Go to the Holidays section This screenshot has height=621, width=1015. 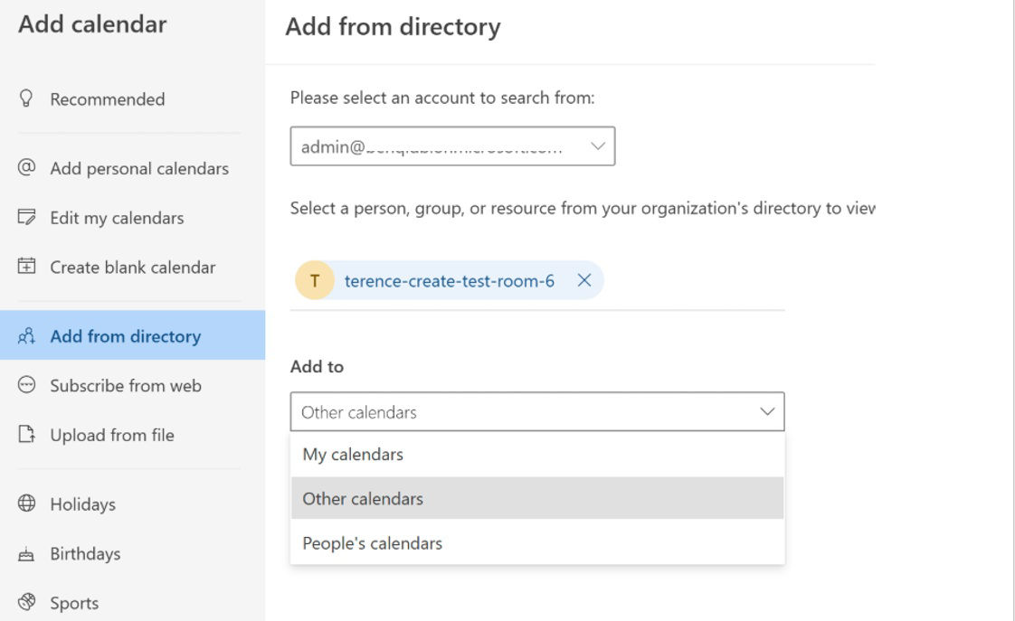click(82, 504)
